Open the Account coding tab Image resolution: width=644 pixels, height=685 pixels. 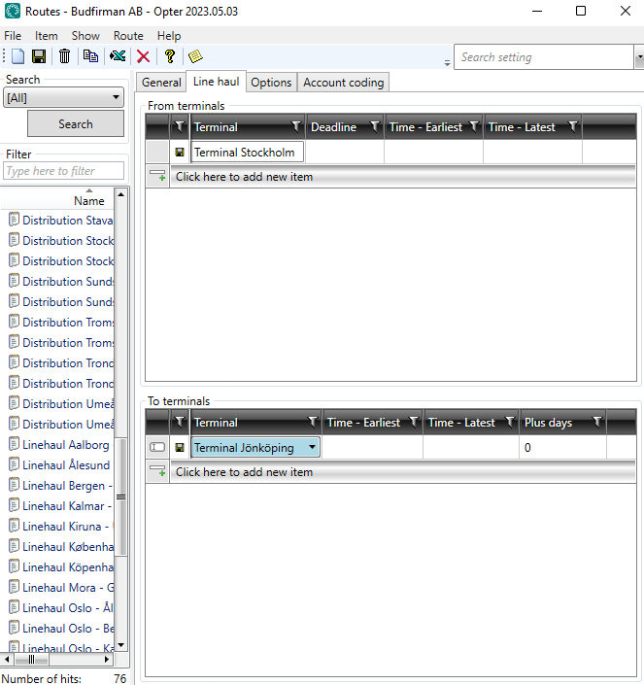[343, 83]
